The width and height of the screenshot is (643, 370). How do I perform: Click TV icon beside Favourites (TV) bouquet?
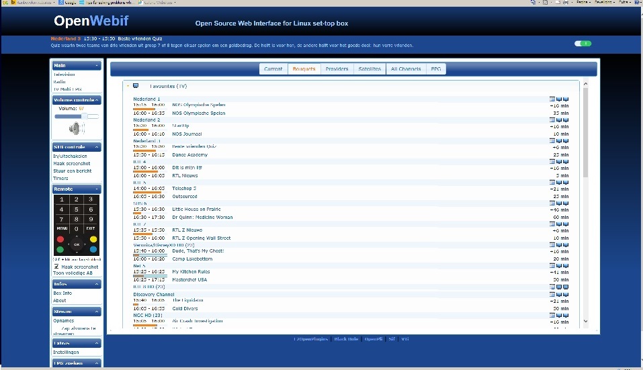tap(136, 86)
